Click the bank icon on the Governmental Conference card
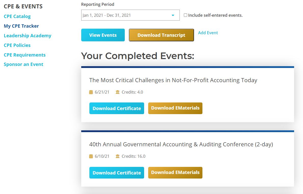This screenshot has height=194, width=303. pos(117,156)
